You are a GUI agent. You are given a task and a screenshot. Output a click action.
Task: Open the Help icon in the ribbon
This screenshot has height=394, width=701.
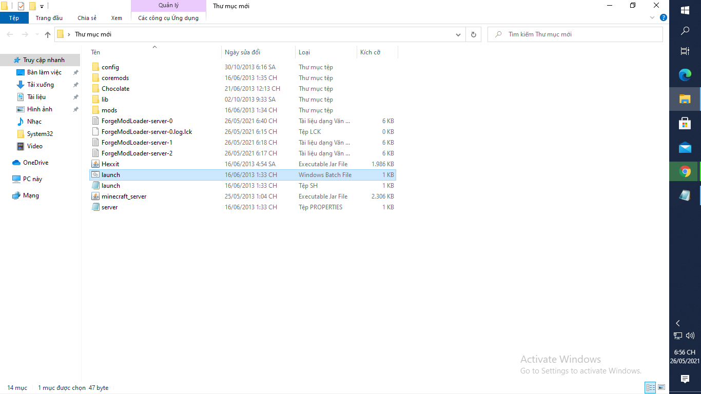click(664, 17)
